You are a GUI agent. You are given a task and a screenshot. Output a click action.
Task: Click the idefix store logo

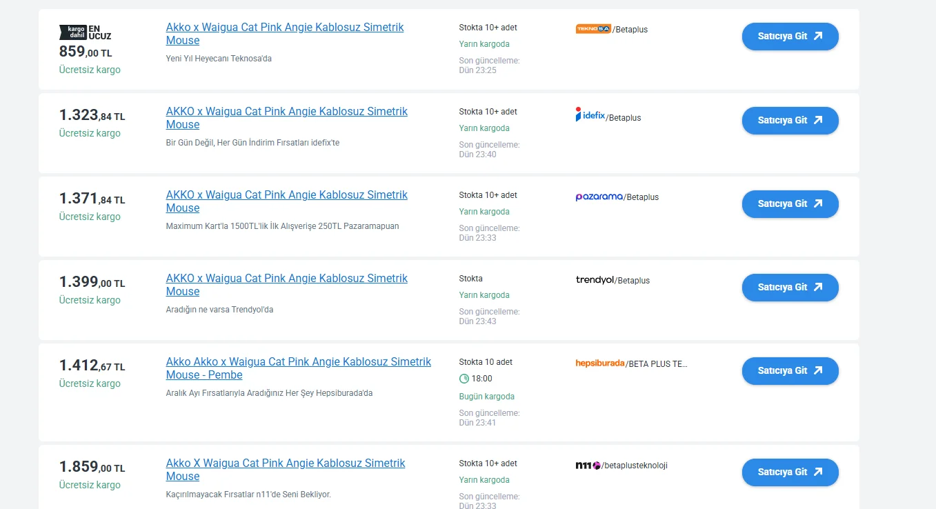[590, 115]
